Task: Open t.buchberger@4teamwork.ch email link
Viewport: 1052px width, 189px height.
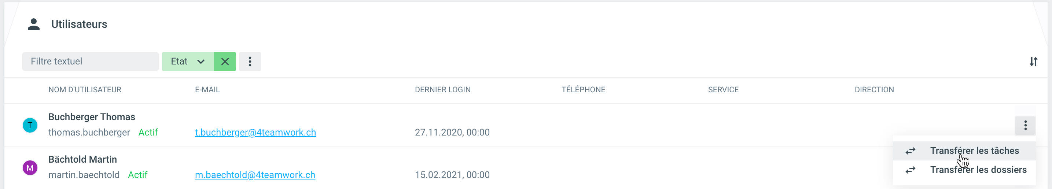Action: pos(255,133)
